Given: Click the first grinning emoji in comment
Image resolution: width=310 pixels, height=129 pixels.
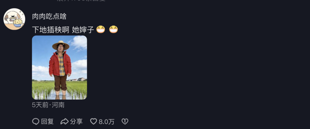Looking at the screenshot, I should [101, 29].
